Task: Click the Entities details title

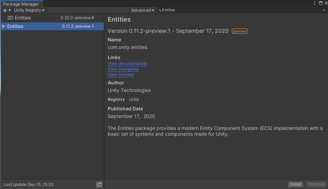Action: pyautogui.click(x=119, y=19)
